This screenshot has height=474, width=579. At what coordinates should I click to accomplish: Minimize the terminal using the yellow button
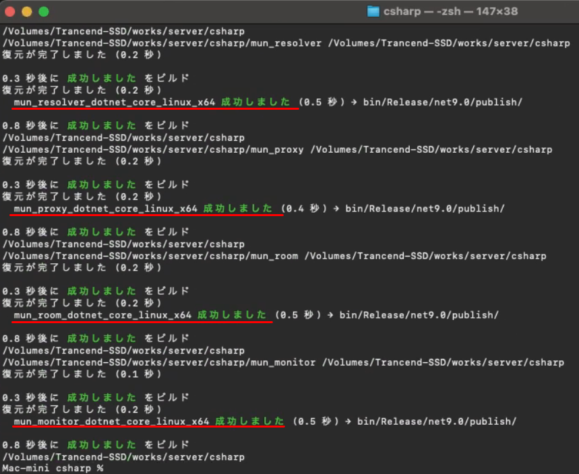click(27, 11)
